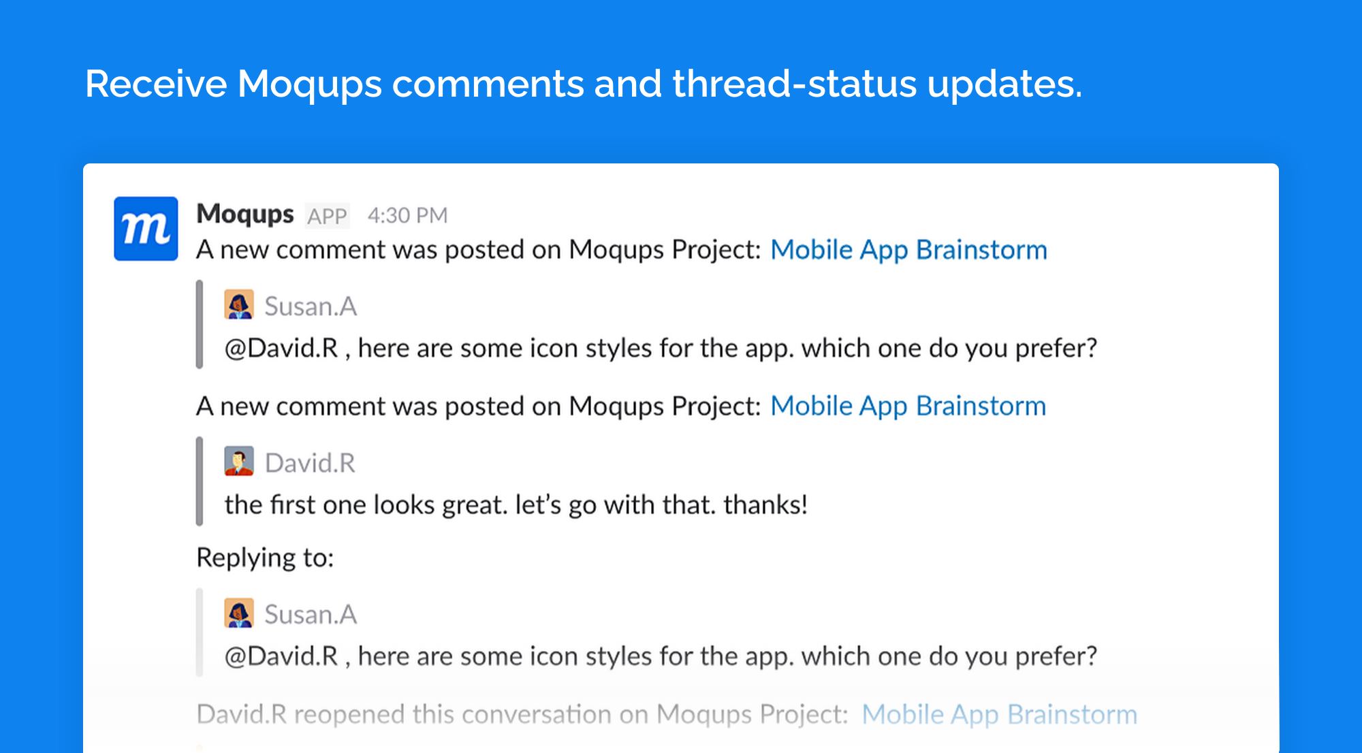The height and width of the screenshot is (753, 1362).
Task: Click the 4:30 PM timestamp
Action: (x=407, y=214)
